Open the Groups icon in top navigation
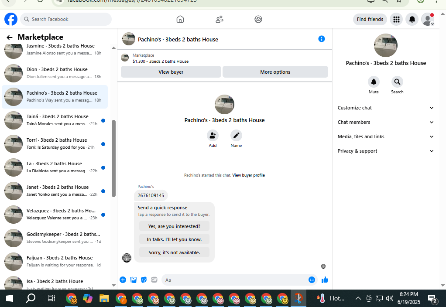 pyautogui.click(x=258, y=19)
